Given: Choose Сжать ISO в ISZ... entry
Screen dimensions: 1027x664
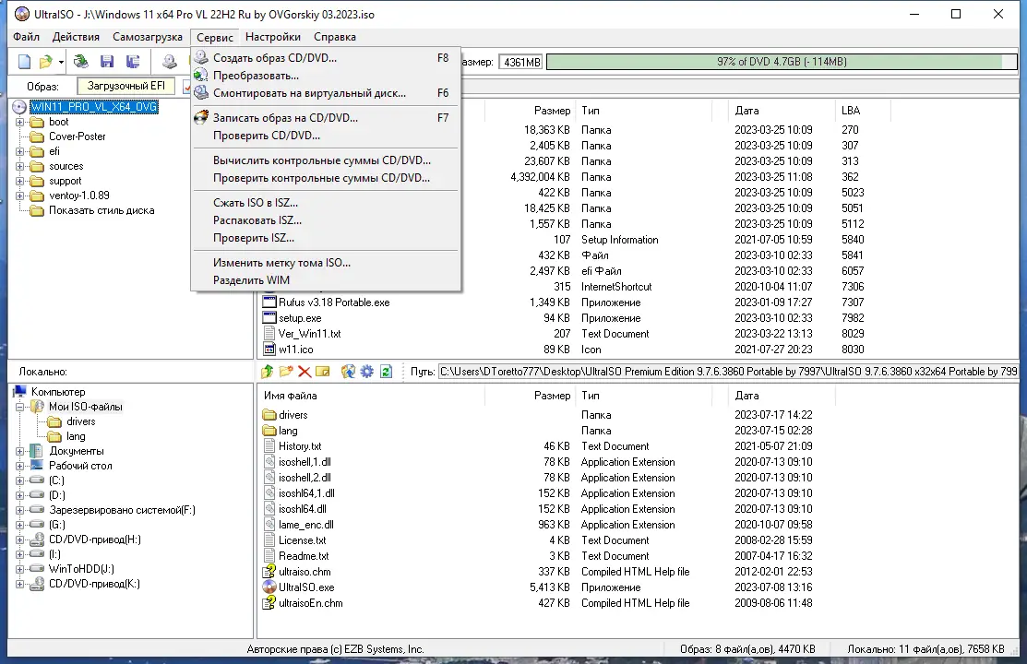Looking at the screenshot, I should (x=326, y=202).
